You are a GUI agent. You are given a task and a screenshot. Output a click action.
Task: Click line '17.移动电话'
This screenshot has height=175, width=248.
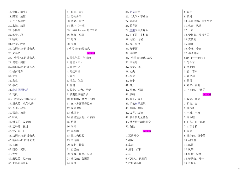pos(191,53)
